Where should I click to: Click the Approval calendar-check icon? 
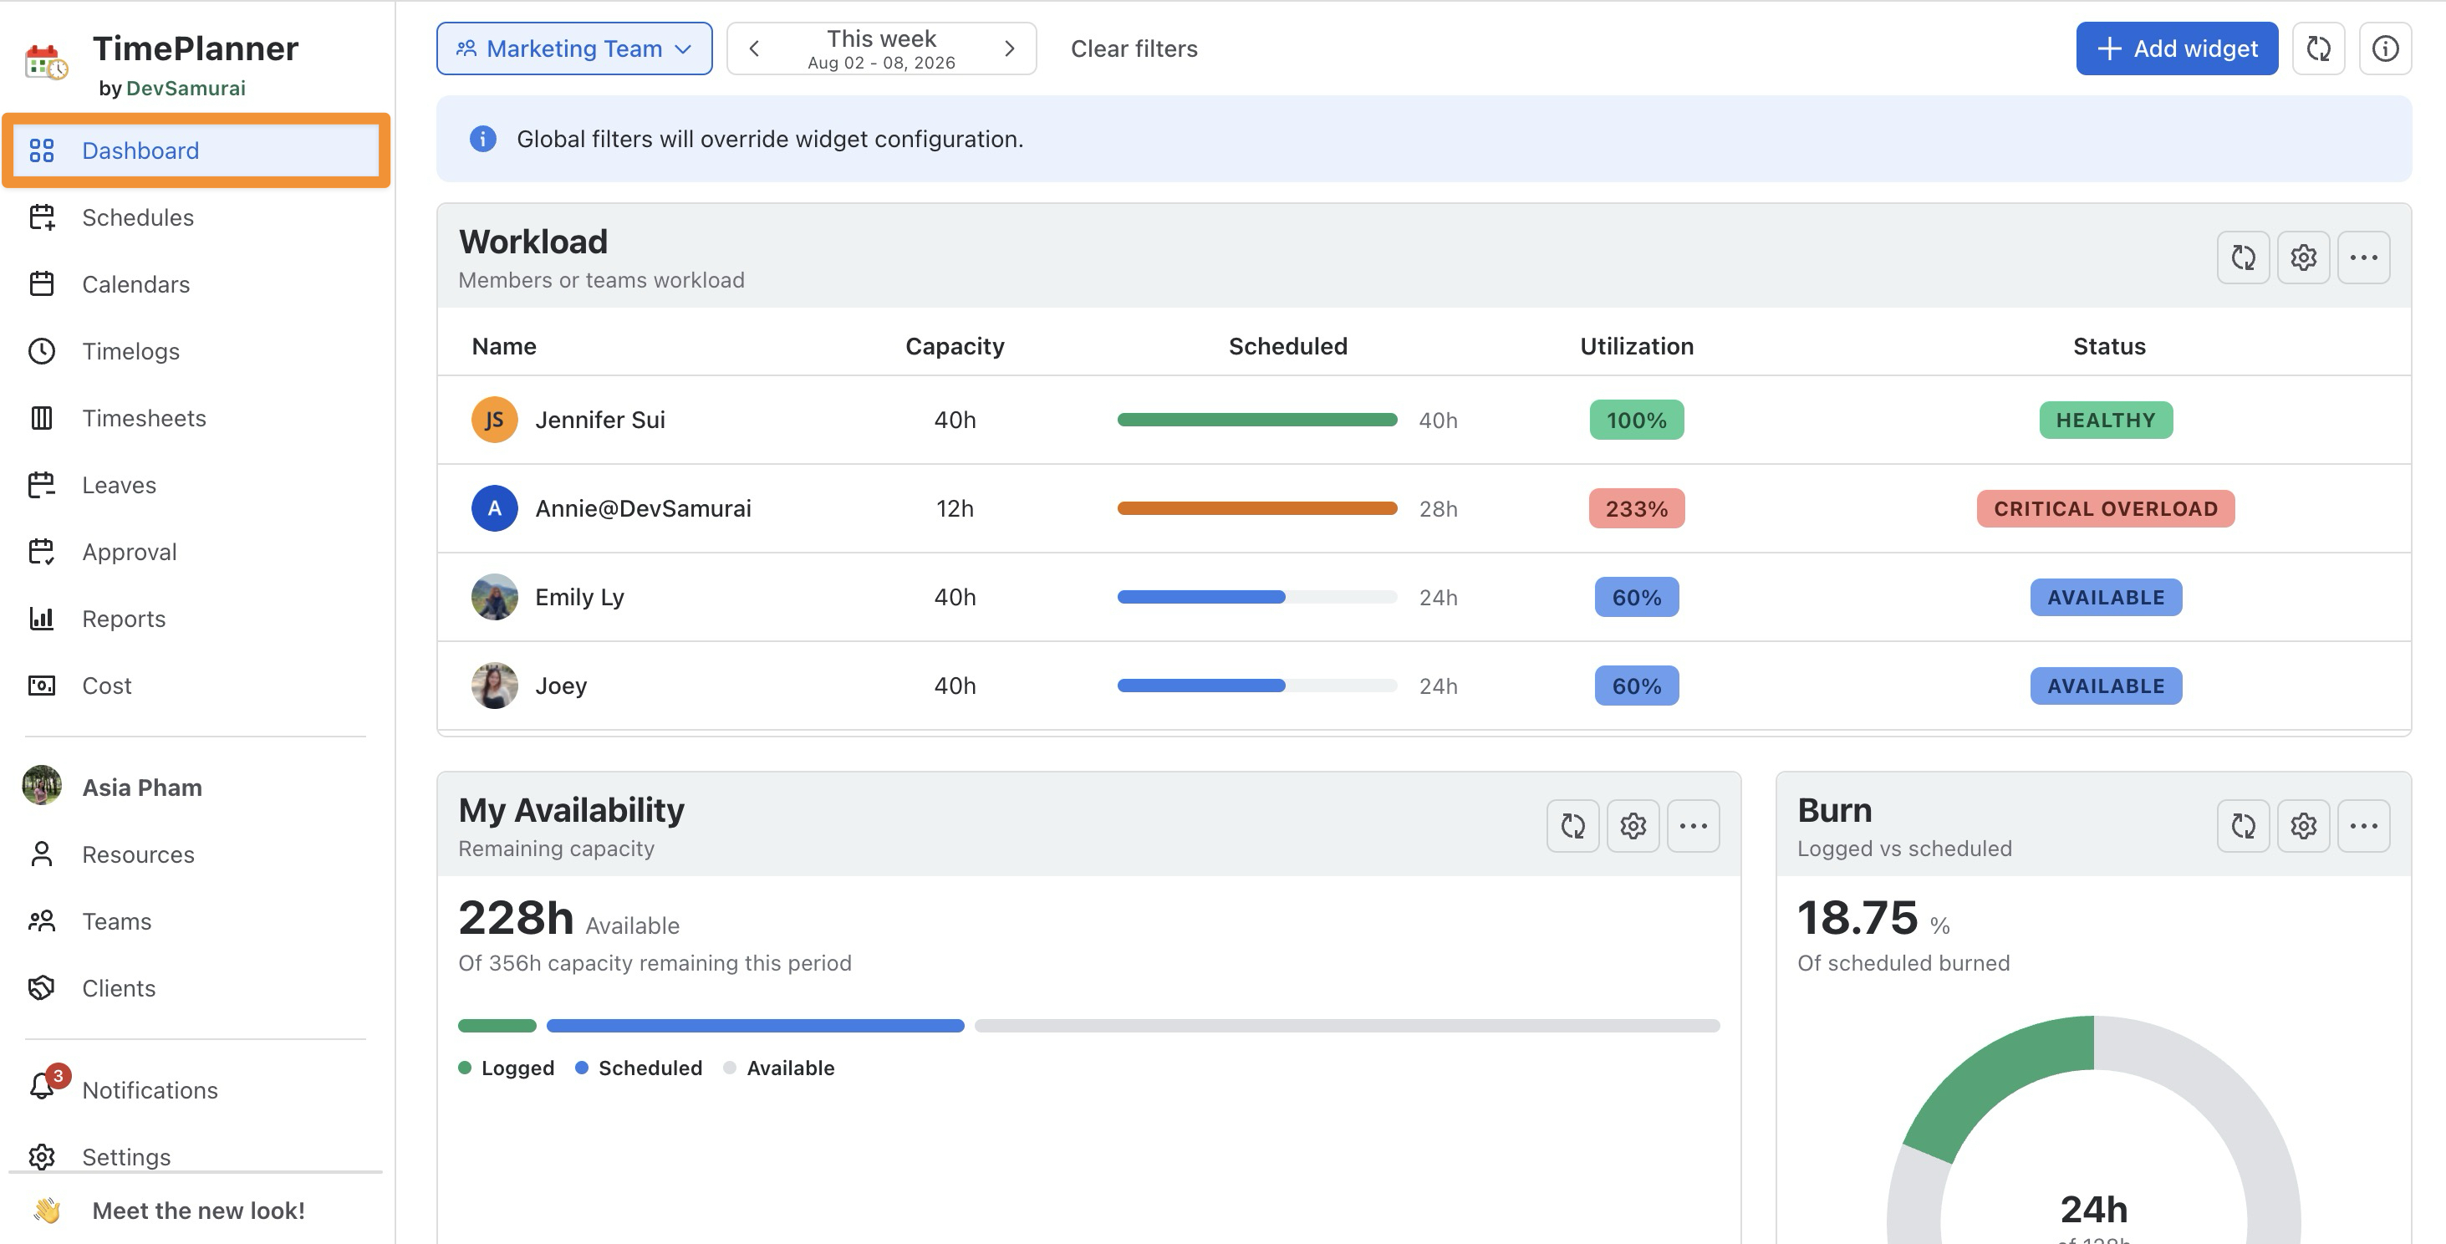click(x=42, y=552)
